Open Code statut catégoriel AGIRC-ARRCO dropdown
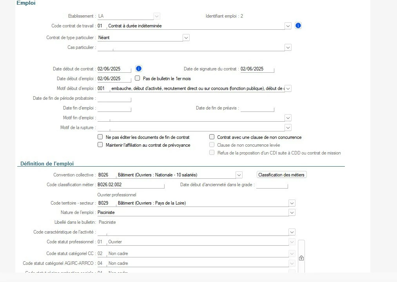397x284 pixels. [292, 263]
